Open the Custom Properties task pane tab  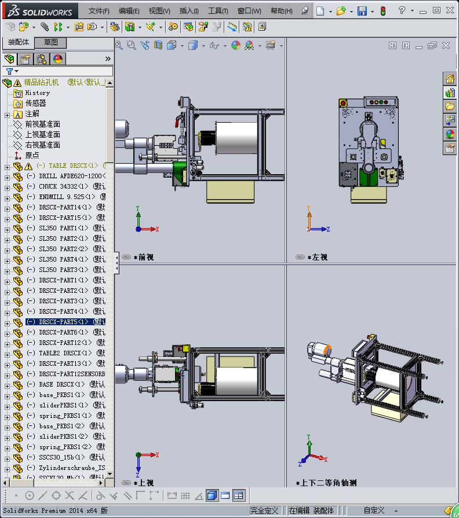[450, 148]
